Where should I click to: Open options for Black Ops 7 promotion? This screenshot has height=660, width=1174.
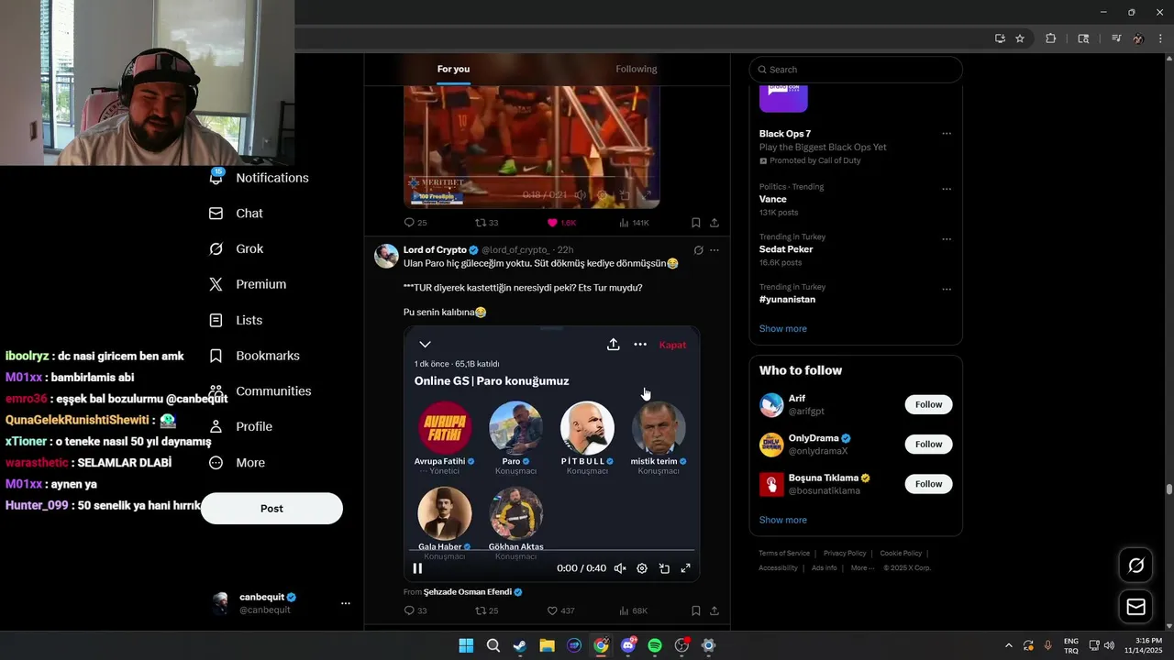tap(947, 134)
